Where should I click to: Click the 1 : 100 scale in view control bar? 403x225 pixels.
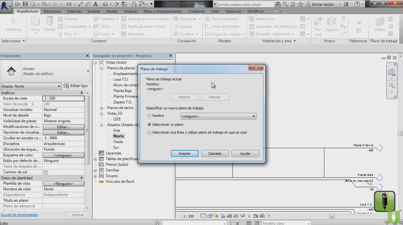pyautogui.click(x=189, y=216)
